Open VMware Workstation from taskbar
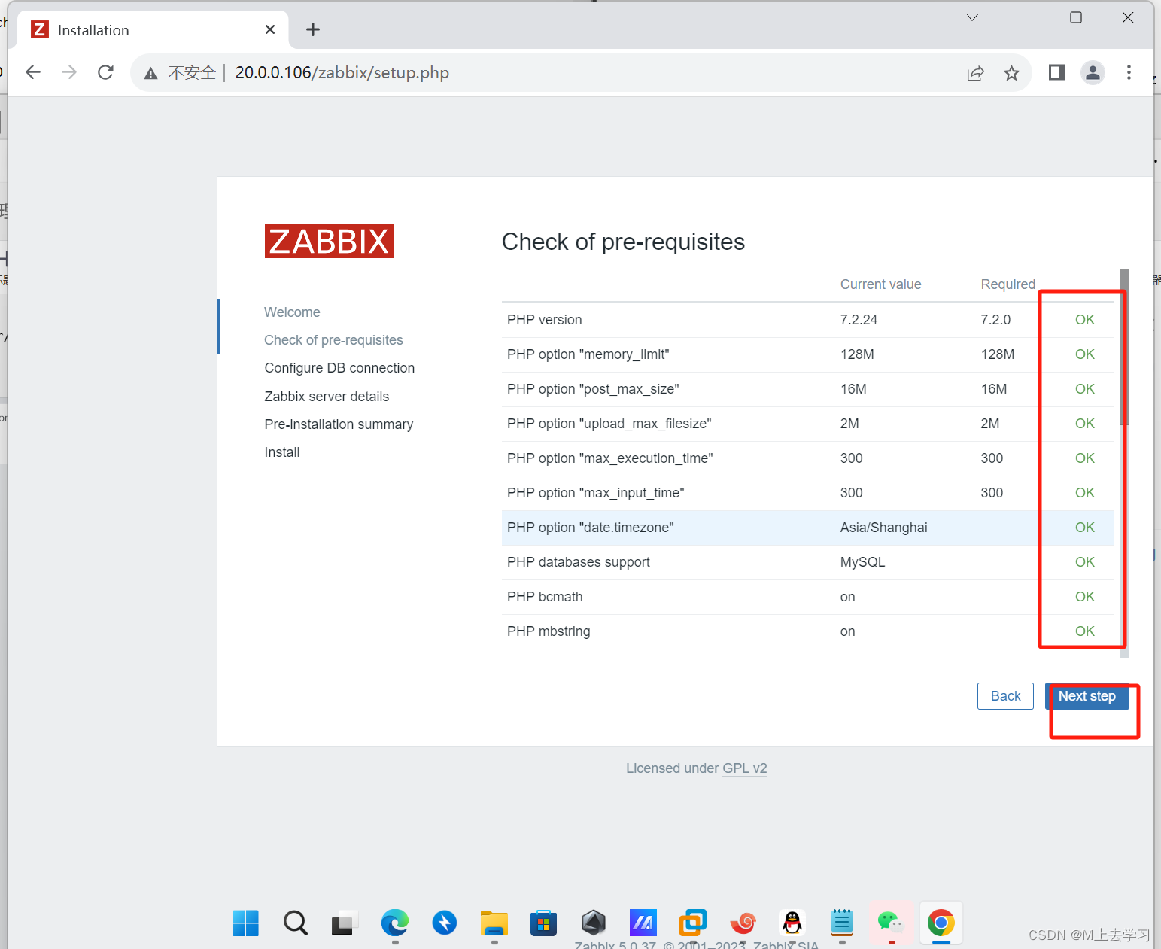 (693, 923)
